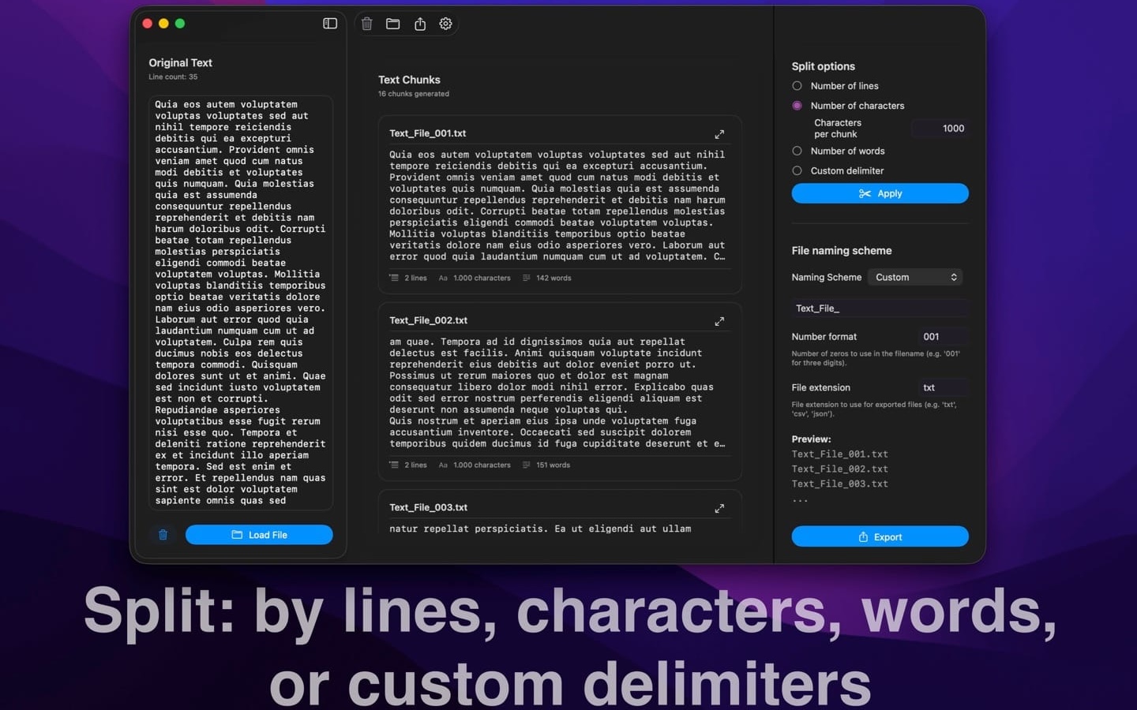Image resolution: width=1137 pixels, height=710 pixels.
Task: Open folder icon in top toolbar
Action: pos(393,24)
